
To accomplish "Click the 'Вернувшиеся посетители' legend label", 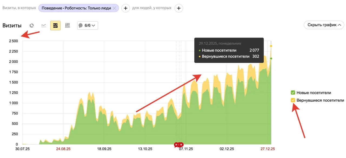I will pos(320,100).
